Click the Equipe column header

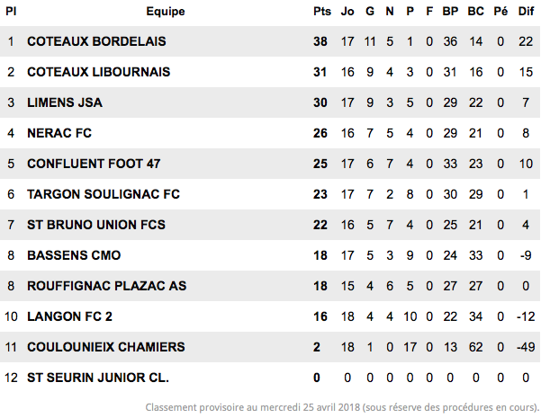(166, 12)
